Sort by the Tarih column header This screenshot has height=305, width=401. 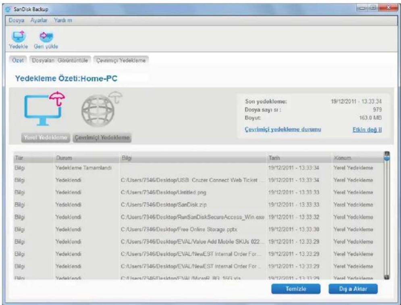point(299,158)
